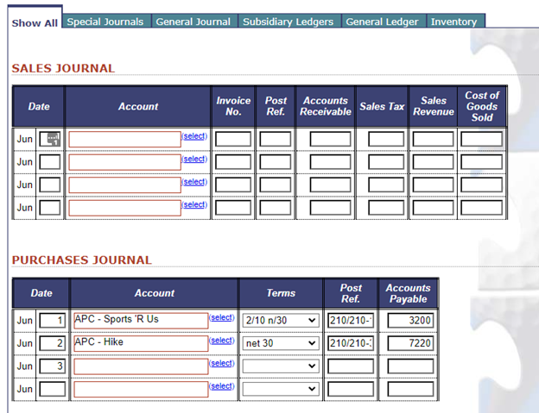539x413 pixels.
Task: Open Terms dropdown for APC - Hike row
Action: pyautogui.click(x=281, y=343)
